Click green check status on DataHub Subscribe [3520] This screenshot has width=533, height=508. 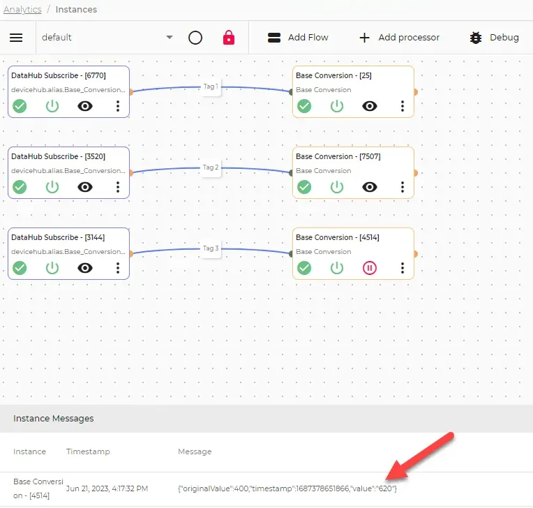point(20,187)
